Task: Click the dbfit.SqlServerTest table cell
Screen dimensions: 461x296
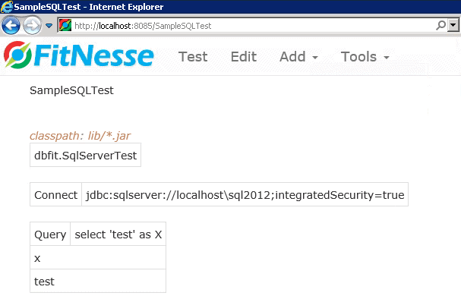Action: (x=85, y=155)
